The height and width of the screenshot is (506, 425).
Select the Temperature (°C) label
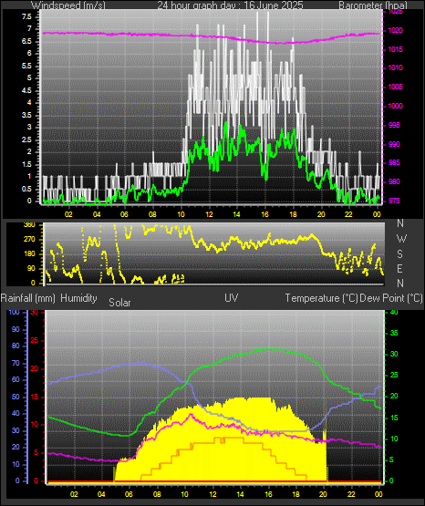(321, 298)
